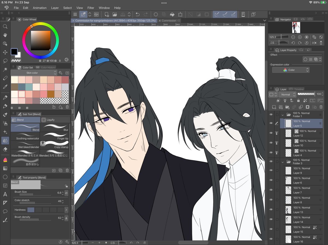The height and width of the screenshot is (245, 328).
Task: Hide Layer 12 using its eye icon
Action: (x=271, y=133)
